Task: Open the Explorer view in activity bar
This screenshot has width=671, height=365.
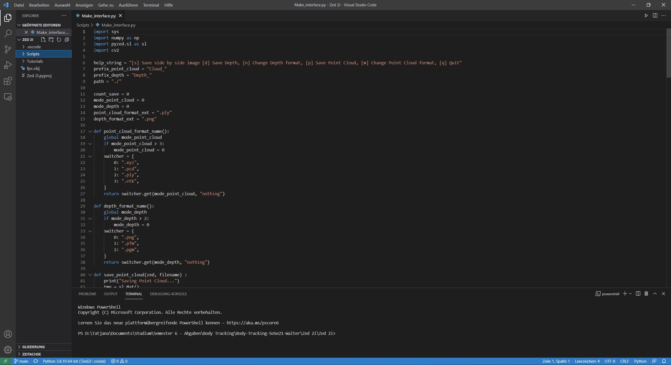Action: coord(8,18)
